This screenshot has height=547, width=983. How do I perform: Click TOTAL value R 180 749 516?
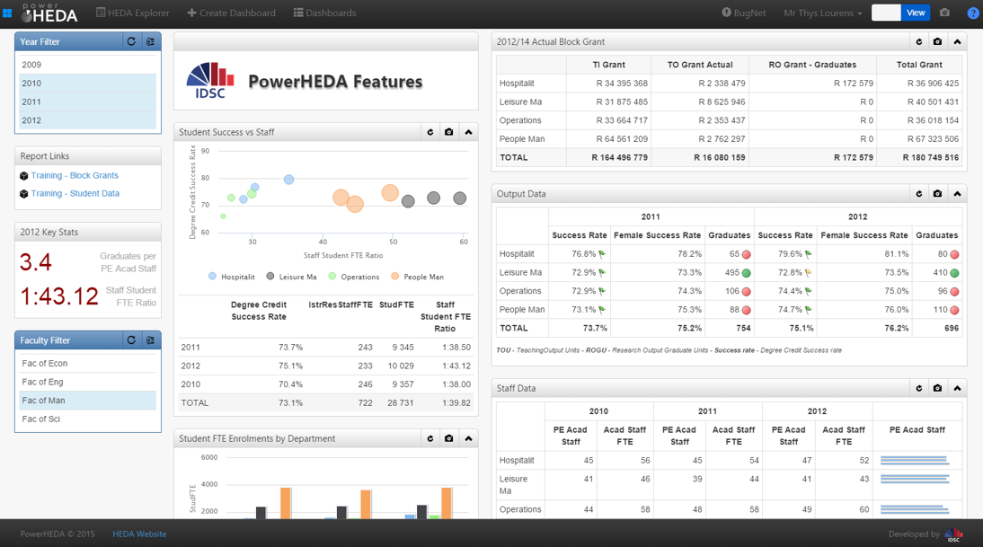pos(930,158)
